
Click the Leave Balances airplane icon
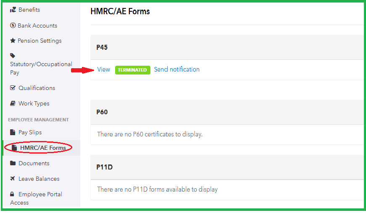pos(13,179)
